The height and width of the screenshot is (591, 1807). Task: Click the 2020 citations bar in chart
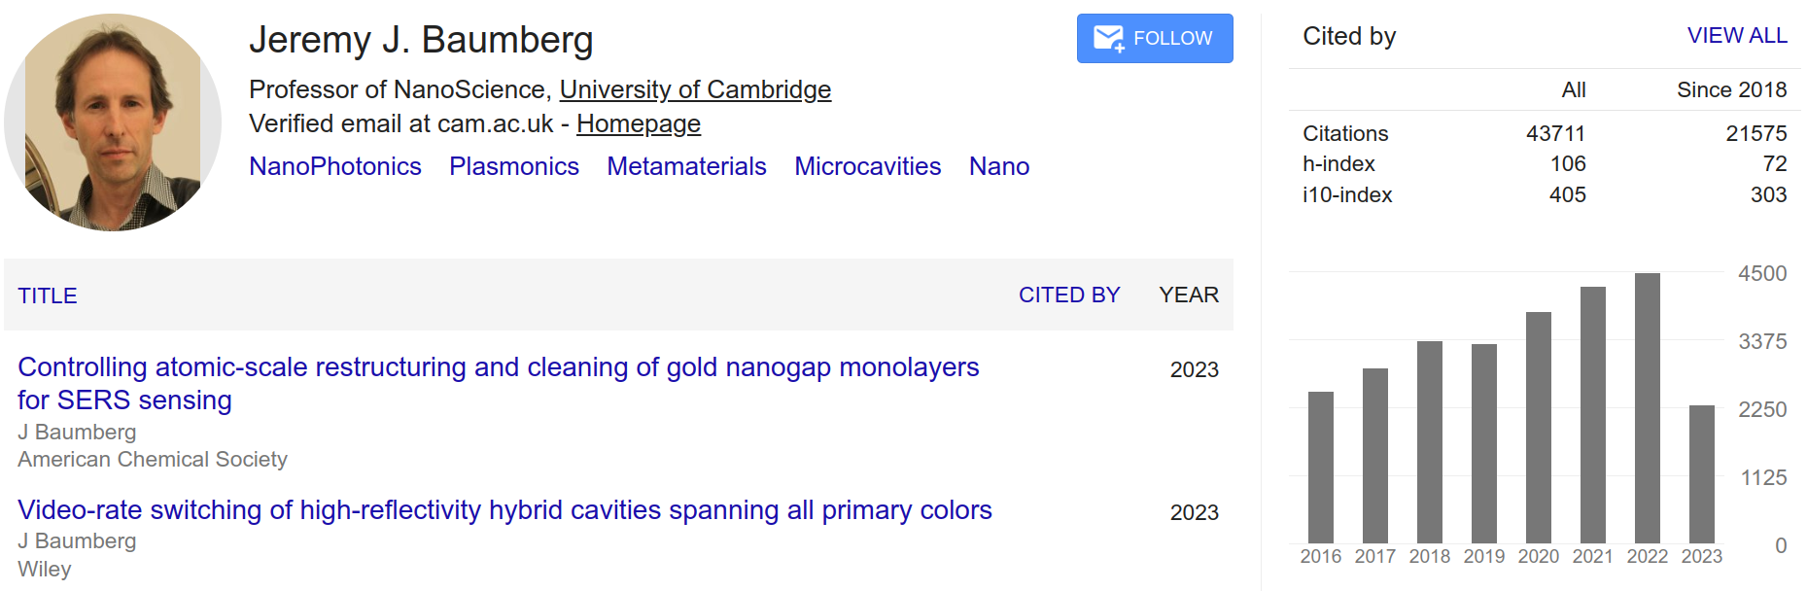(1538, 428)
